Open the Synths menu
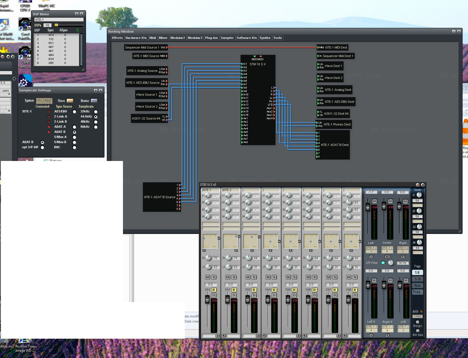 click(265, 38)
